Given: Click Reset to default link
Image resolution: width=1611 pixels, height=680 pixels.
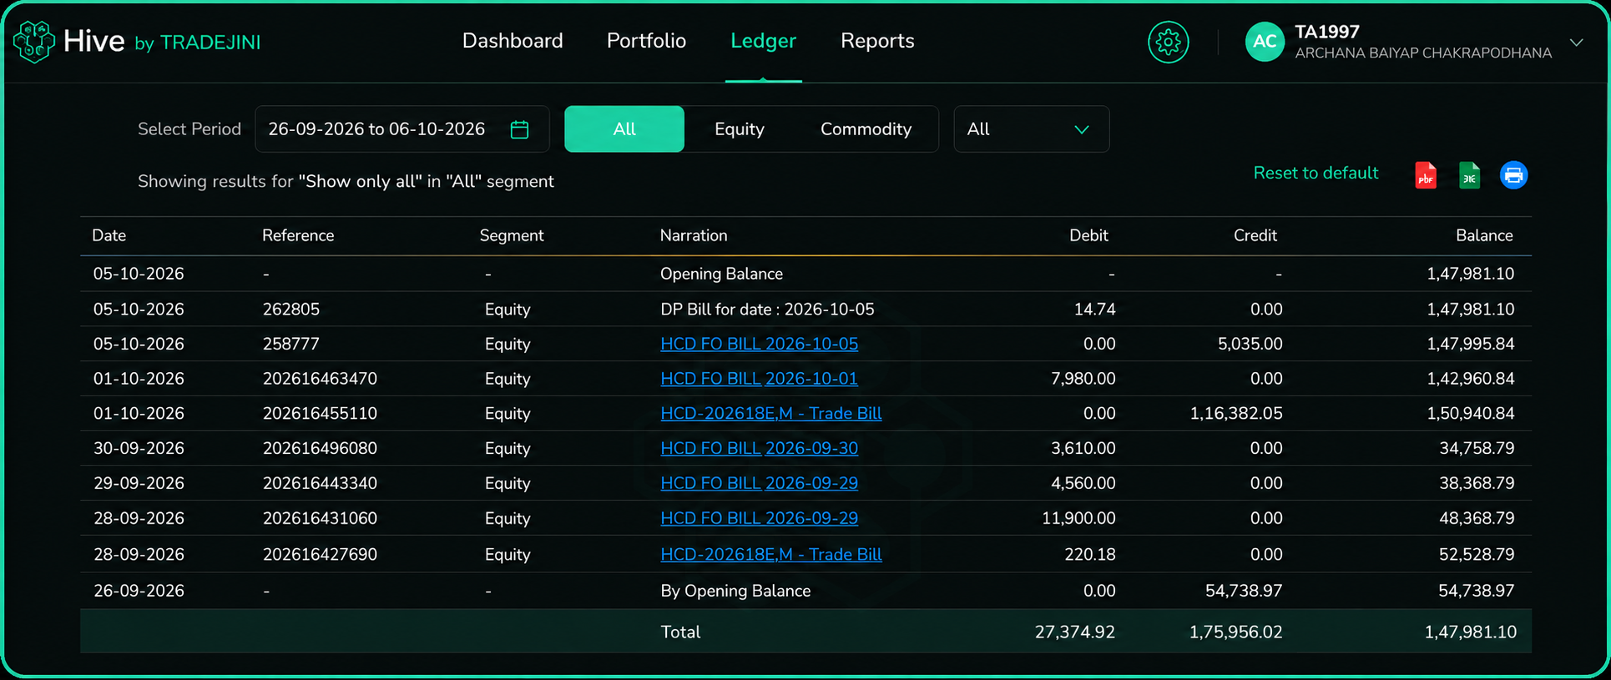Looking at the screenshot, I should tap(1316, 173).
